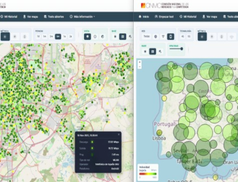Filter by browser network in Red group

[x=156, y=37]
